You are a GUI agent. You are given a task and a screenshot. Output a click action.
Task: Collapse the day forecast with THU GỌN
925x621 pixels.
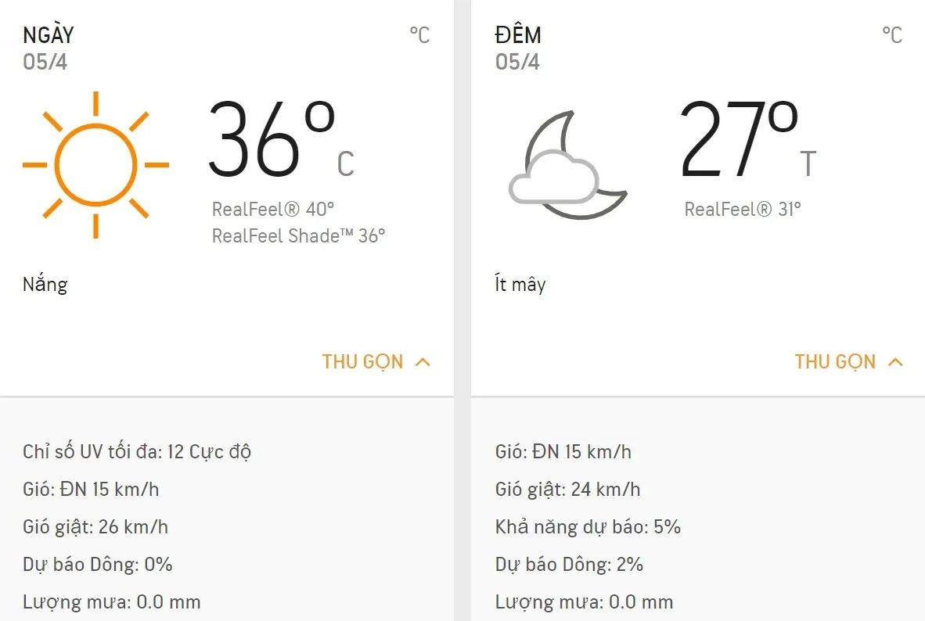coord(363,362)
